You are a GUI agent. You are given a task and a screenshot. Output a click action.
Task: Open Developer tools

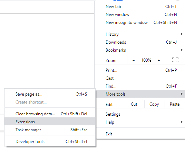coord(50,142)
